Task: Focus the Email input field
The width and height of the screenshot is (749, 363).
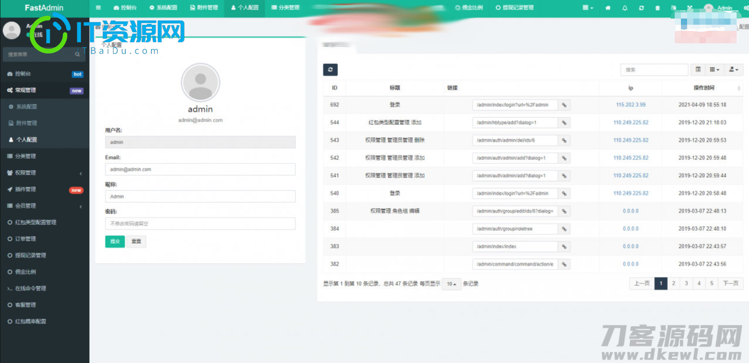Action: pyautogui.click(x=200, y=169)
